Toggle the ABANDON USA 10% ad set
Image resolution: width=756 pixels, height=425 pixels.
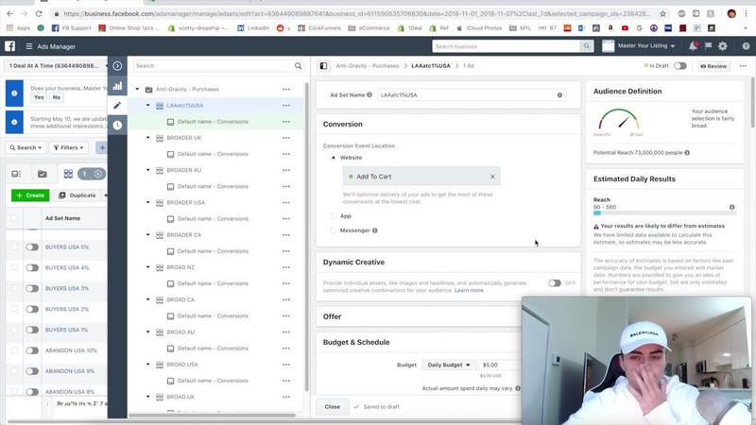coord(32,350)
